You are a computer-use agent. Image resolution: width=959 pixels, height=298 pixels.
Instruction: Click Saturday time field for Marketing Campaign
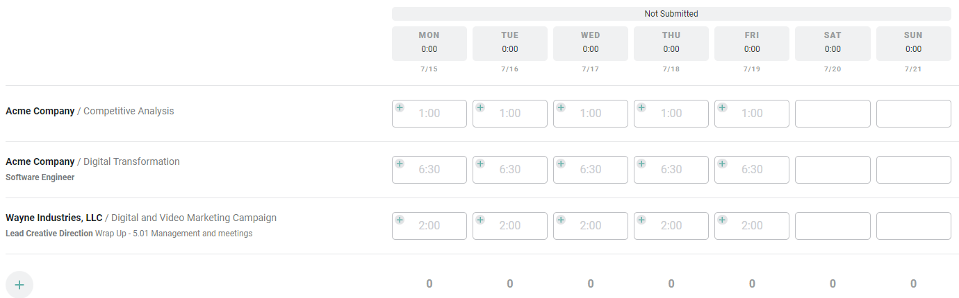click(x=833, y=226)
